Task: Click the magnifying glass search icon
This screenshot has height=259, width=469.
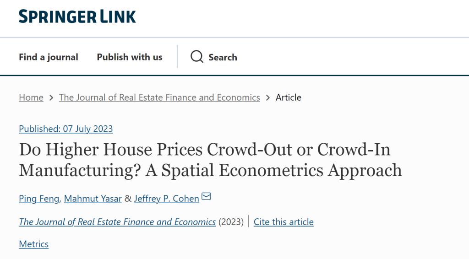Action: (197, 57)
